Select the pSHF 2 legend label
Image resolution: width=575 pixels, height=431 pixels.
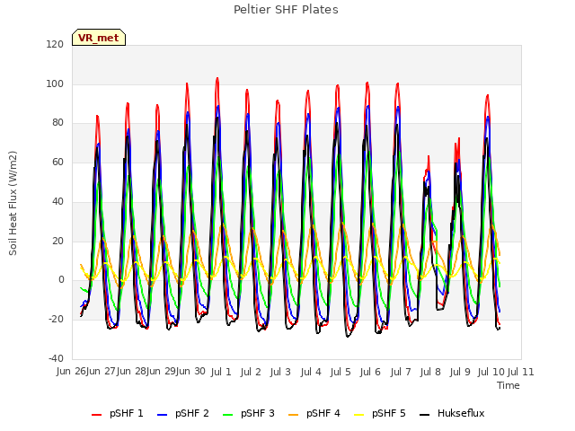(x=191, y=413)
